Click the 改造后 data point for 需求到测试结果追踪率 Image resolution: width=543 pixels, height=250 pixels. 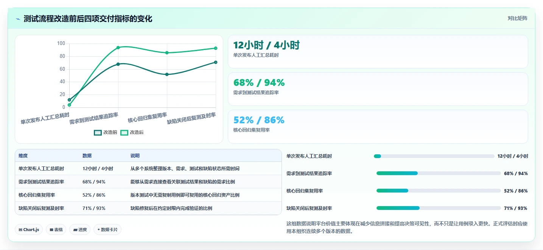click(x=118, y=48)
